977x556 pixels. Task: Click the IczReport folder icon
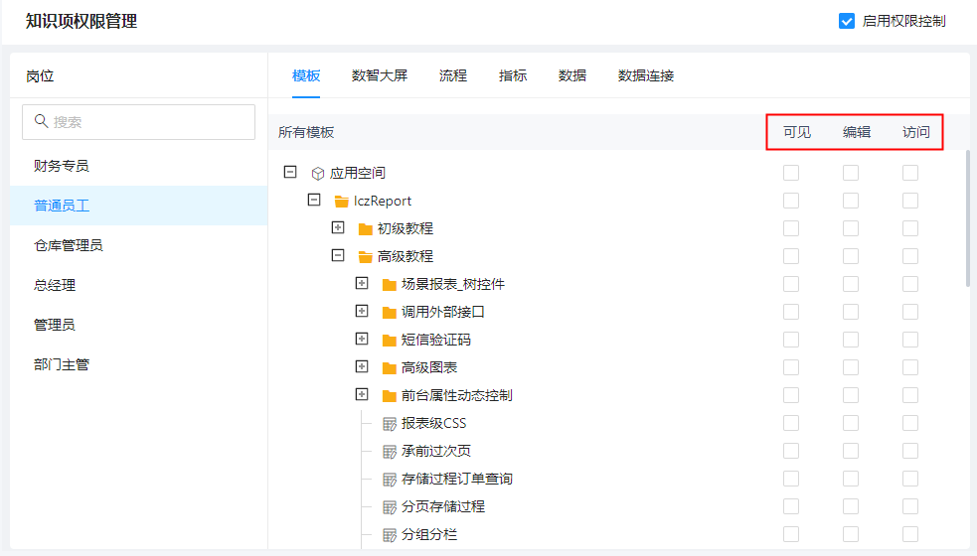(x=342, y=201)
